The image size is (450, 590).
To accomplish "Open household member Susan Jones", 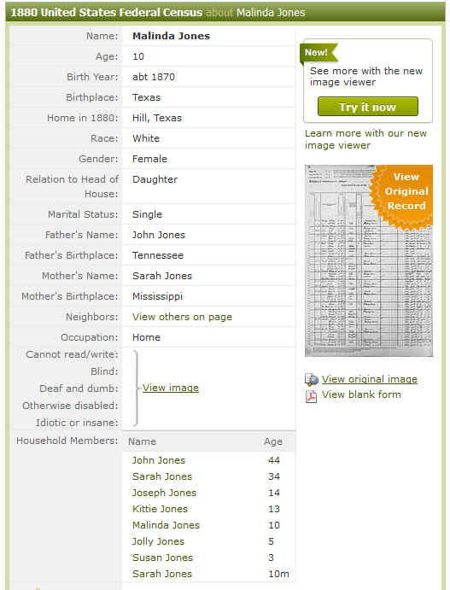I will click(162, 558).
